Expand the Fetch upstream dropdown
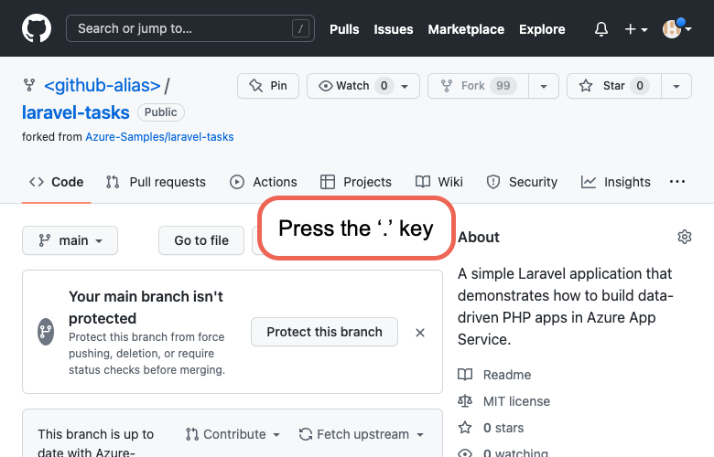714x457 pixels. click(362, 434)
